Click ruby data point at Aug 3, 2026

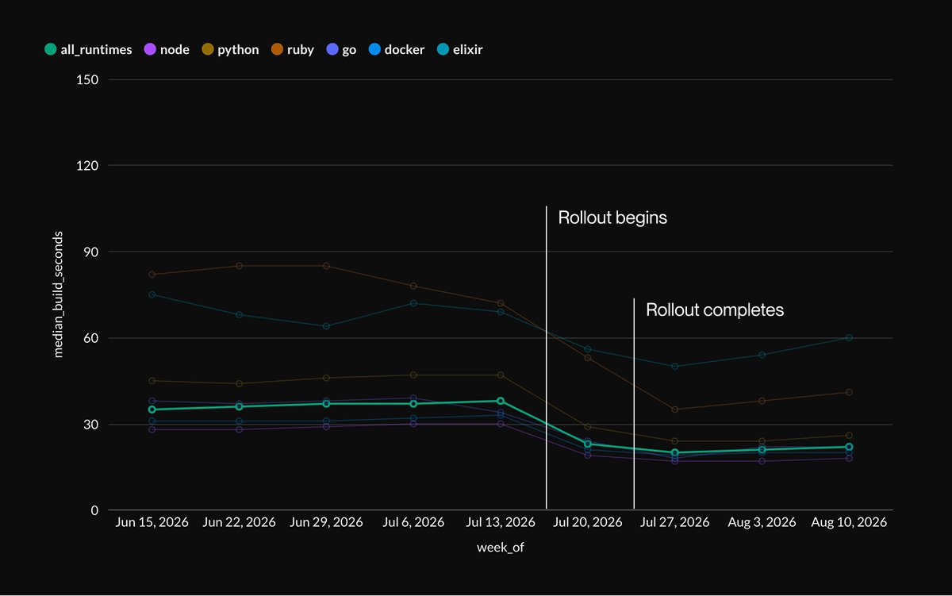[x=762, y=401]
